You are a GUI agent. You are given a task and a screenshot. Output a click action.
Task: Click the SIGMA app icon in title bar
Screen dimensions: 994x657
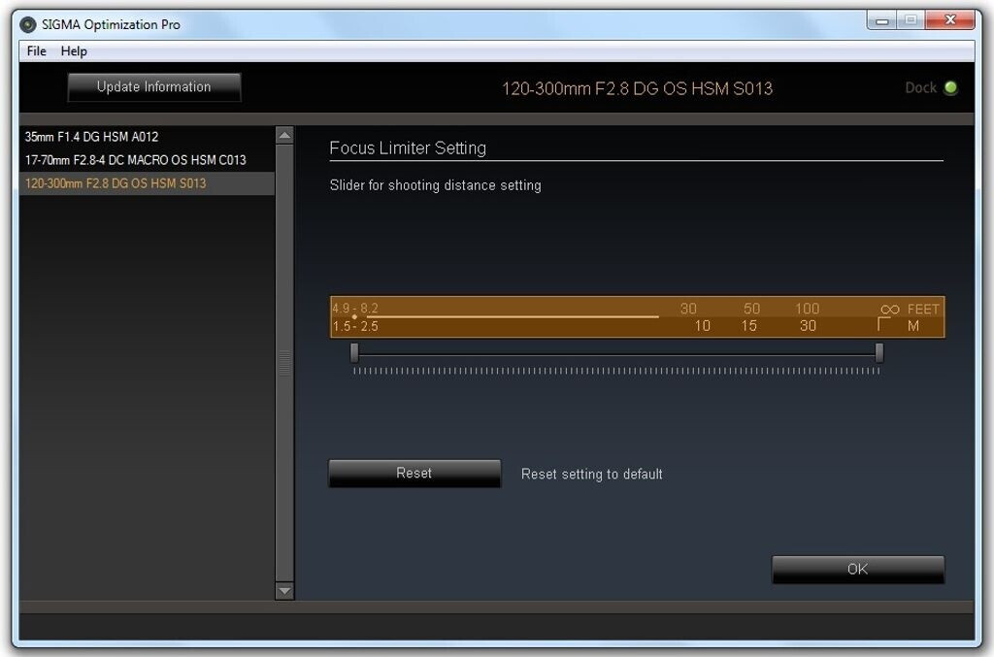(28, 24)
